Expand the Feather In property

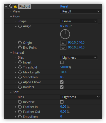click(x=15, y=107)
